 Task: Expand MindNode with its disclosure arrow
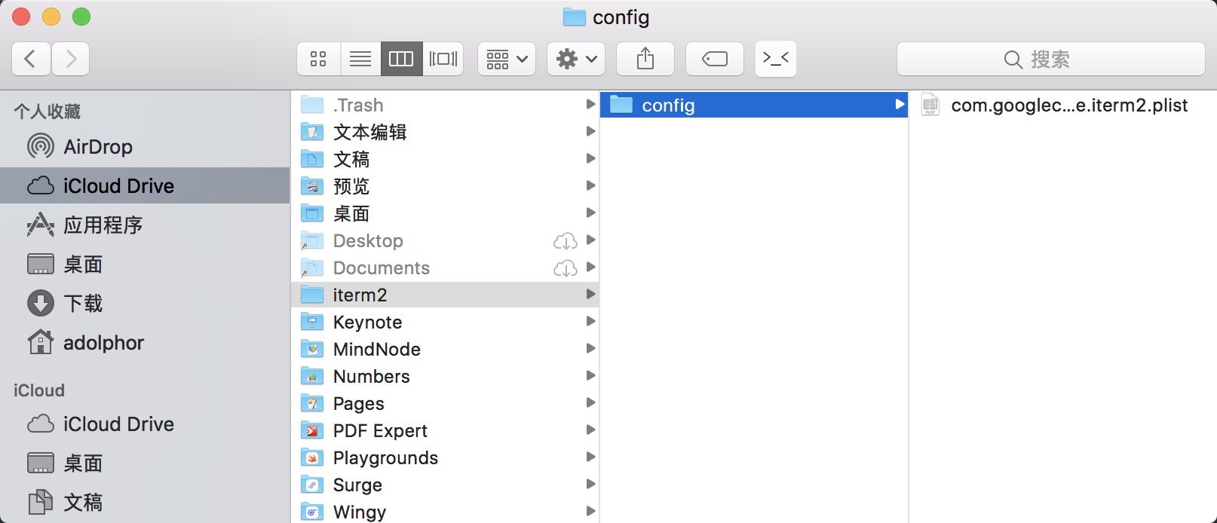pyautogui.click(x=591, y=348)
